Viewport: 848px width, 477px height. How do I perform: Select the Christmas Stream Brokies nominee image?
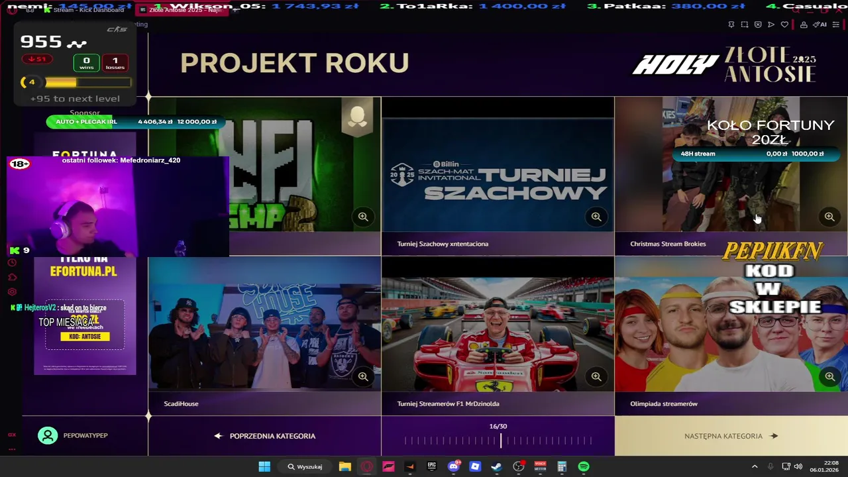coord(731,164)
